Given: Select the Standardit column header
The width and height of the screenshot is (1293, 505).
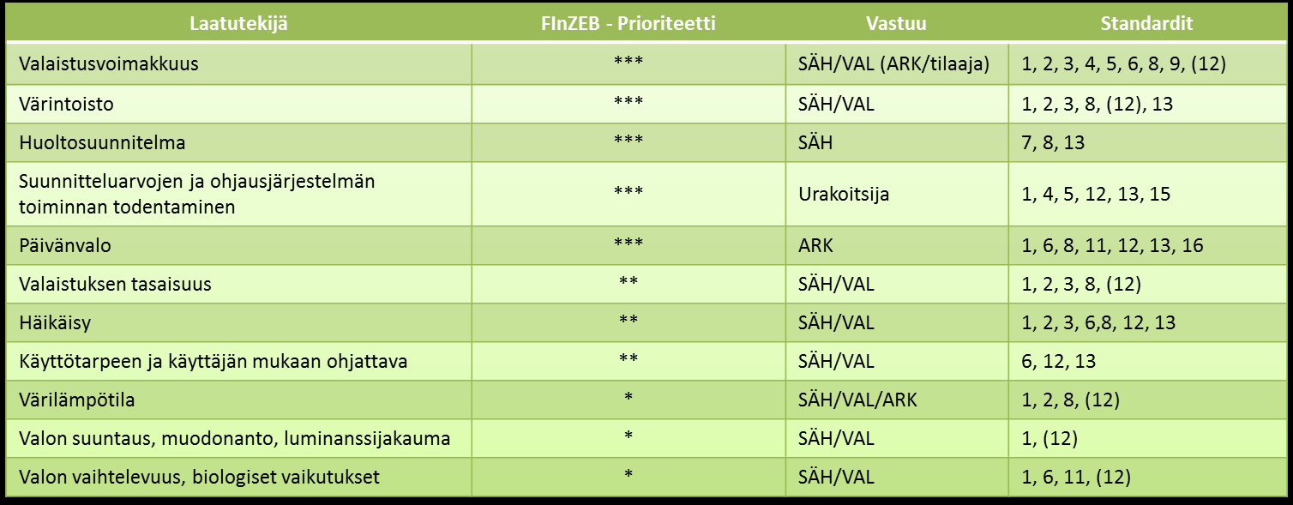Looking at the screenshot, I should 1146,24.
